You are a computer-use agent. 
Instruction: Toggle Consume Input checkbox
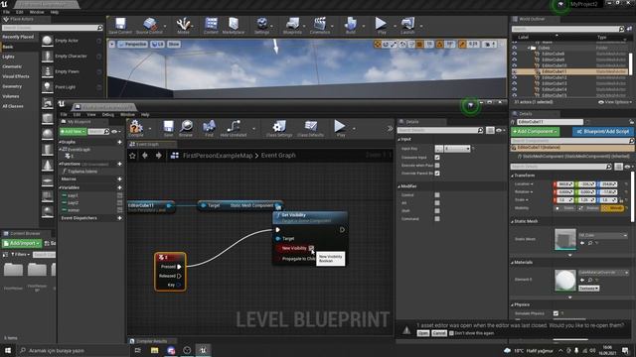[437, 157]
